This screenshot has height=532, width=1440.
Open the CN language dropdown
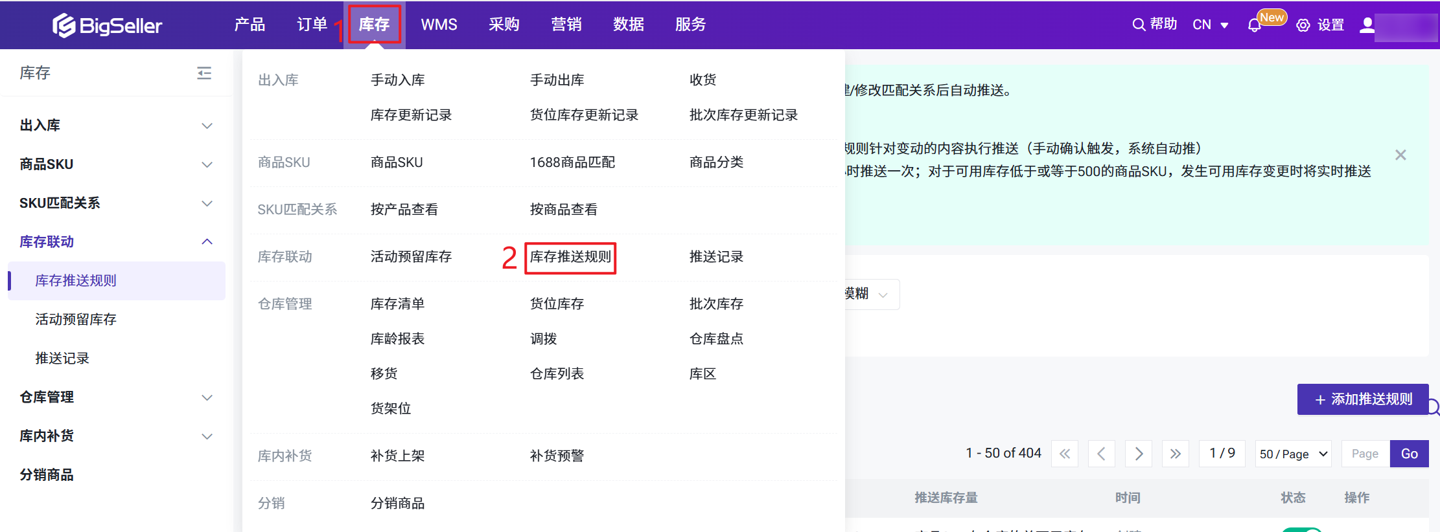(1210, 25)
